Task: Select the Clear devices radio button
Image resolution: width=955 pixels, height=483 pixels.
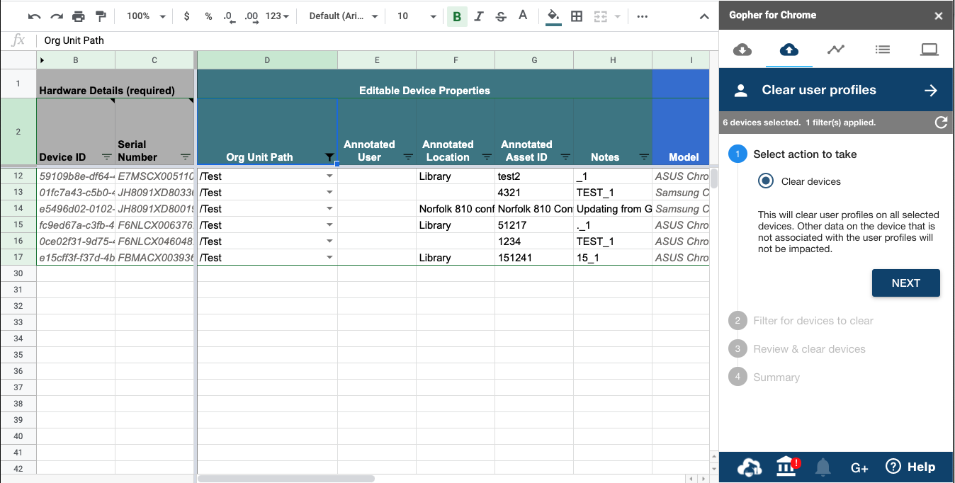Action: point(765,181)
